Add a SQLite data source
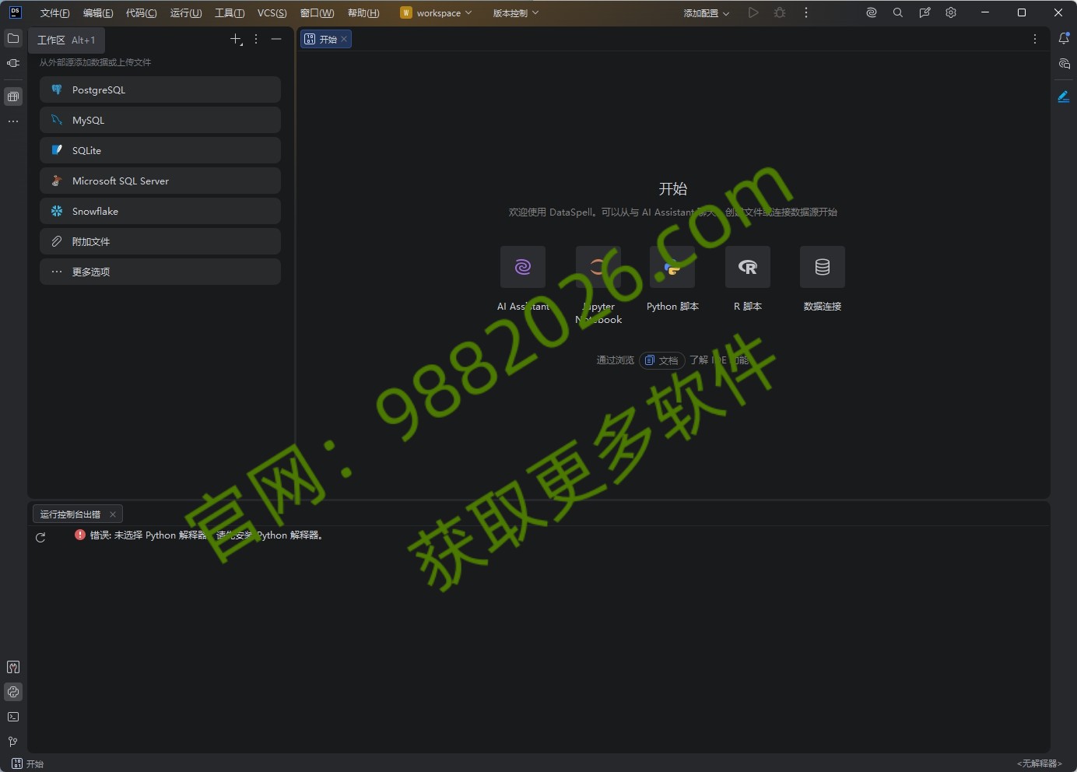 coord(160,150)
